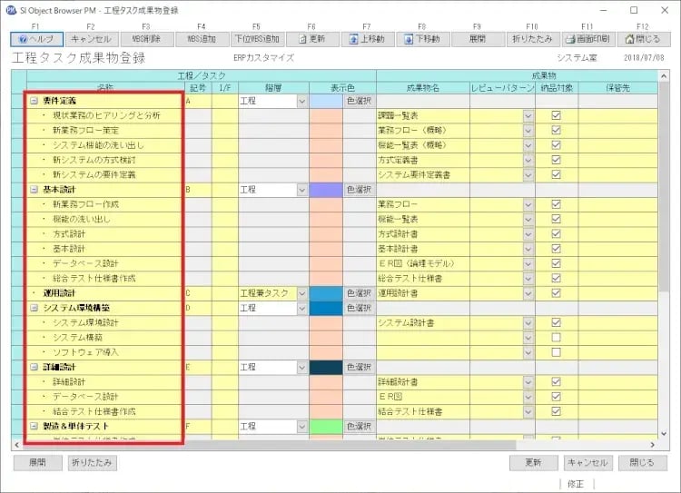The image size is (681, 493).
Task: Click the bottom-left 折りたたみ button
Action: (92, 463)
